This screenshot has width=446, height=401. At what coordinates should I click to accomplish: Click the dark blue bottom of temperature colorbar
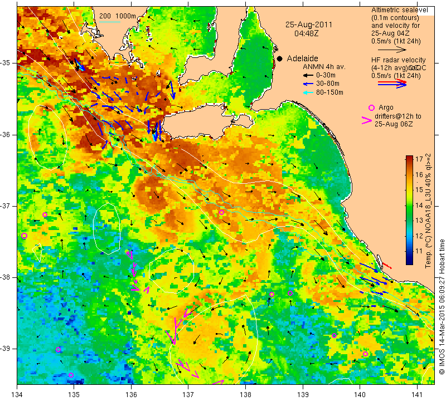pos(409,262)
